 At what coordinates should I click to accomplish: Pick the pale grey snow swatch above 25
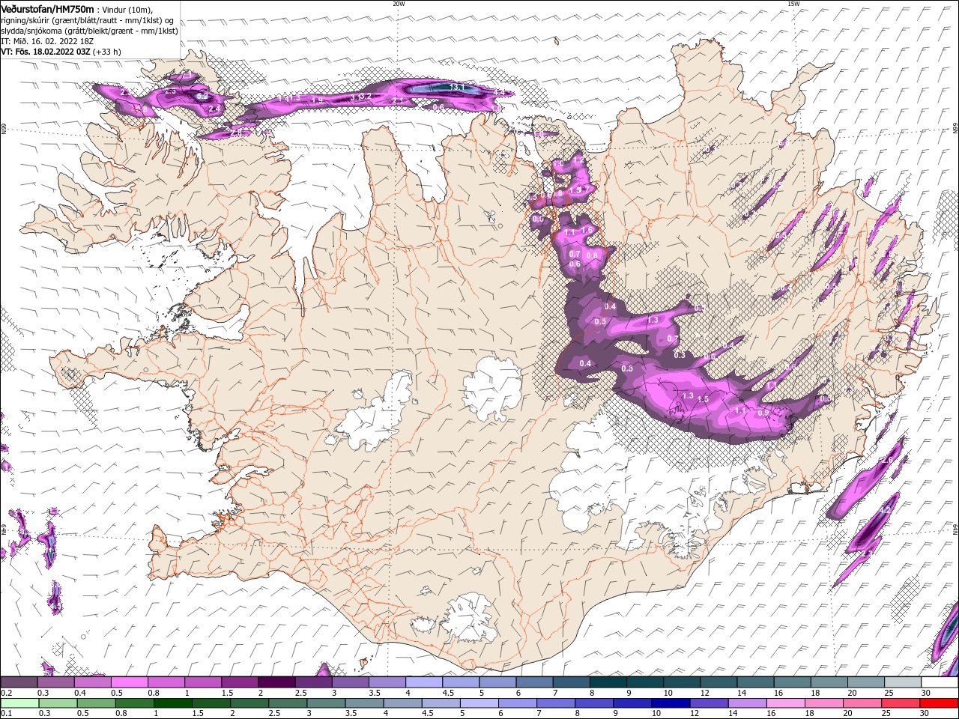click(x=902, y=682)
